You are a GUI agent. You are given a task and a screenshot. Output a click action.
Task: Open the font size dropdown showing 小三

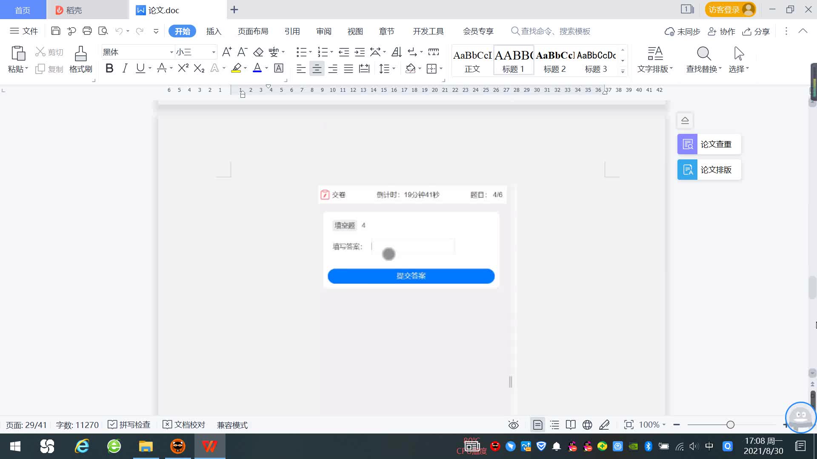click(214, 52)
